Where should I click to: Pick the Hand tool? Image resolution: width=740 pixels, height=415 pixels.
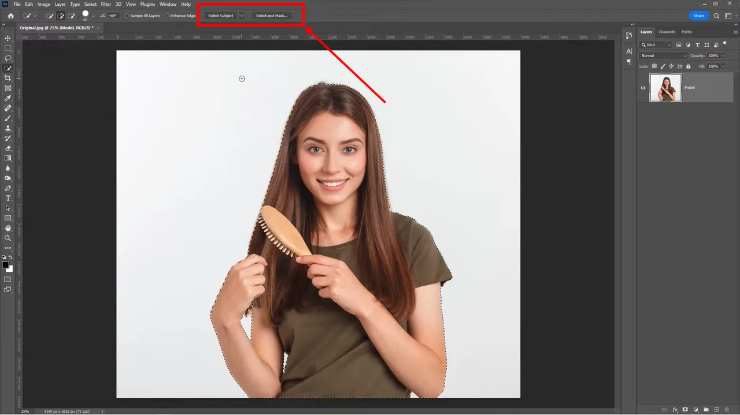8,227
